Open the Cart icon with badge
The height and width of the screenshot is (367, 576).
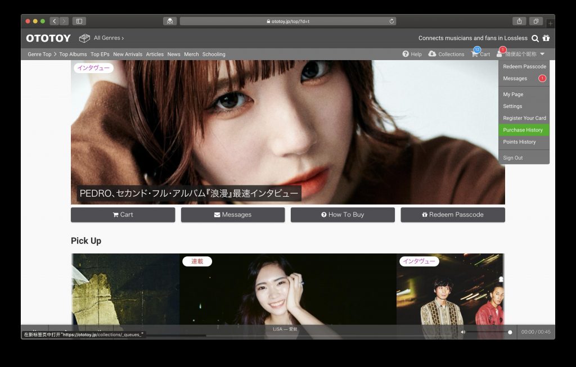pyautogui.click(x=475, y=54)
